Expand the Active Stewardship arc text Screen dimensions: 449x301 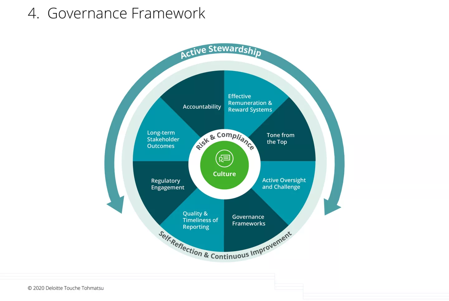pos(221,51)
